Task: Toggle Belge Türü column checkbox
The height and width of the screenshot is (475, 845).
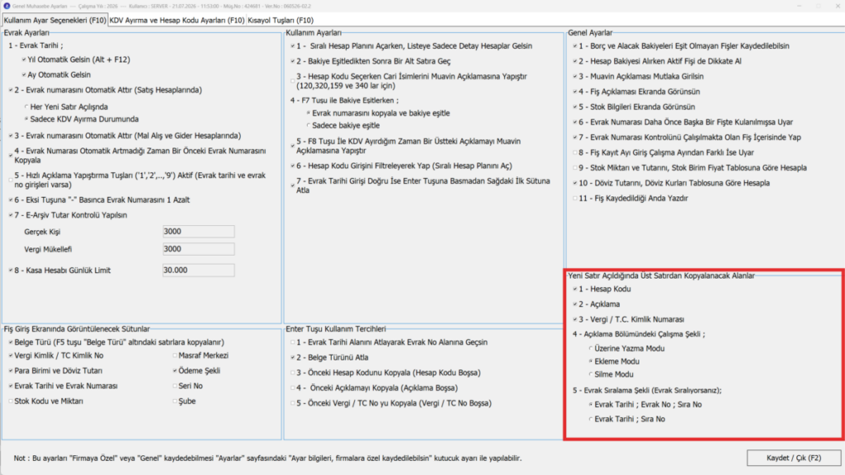Action: pyautogui.click(x=11, y=342)
